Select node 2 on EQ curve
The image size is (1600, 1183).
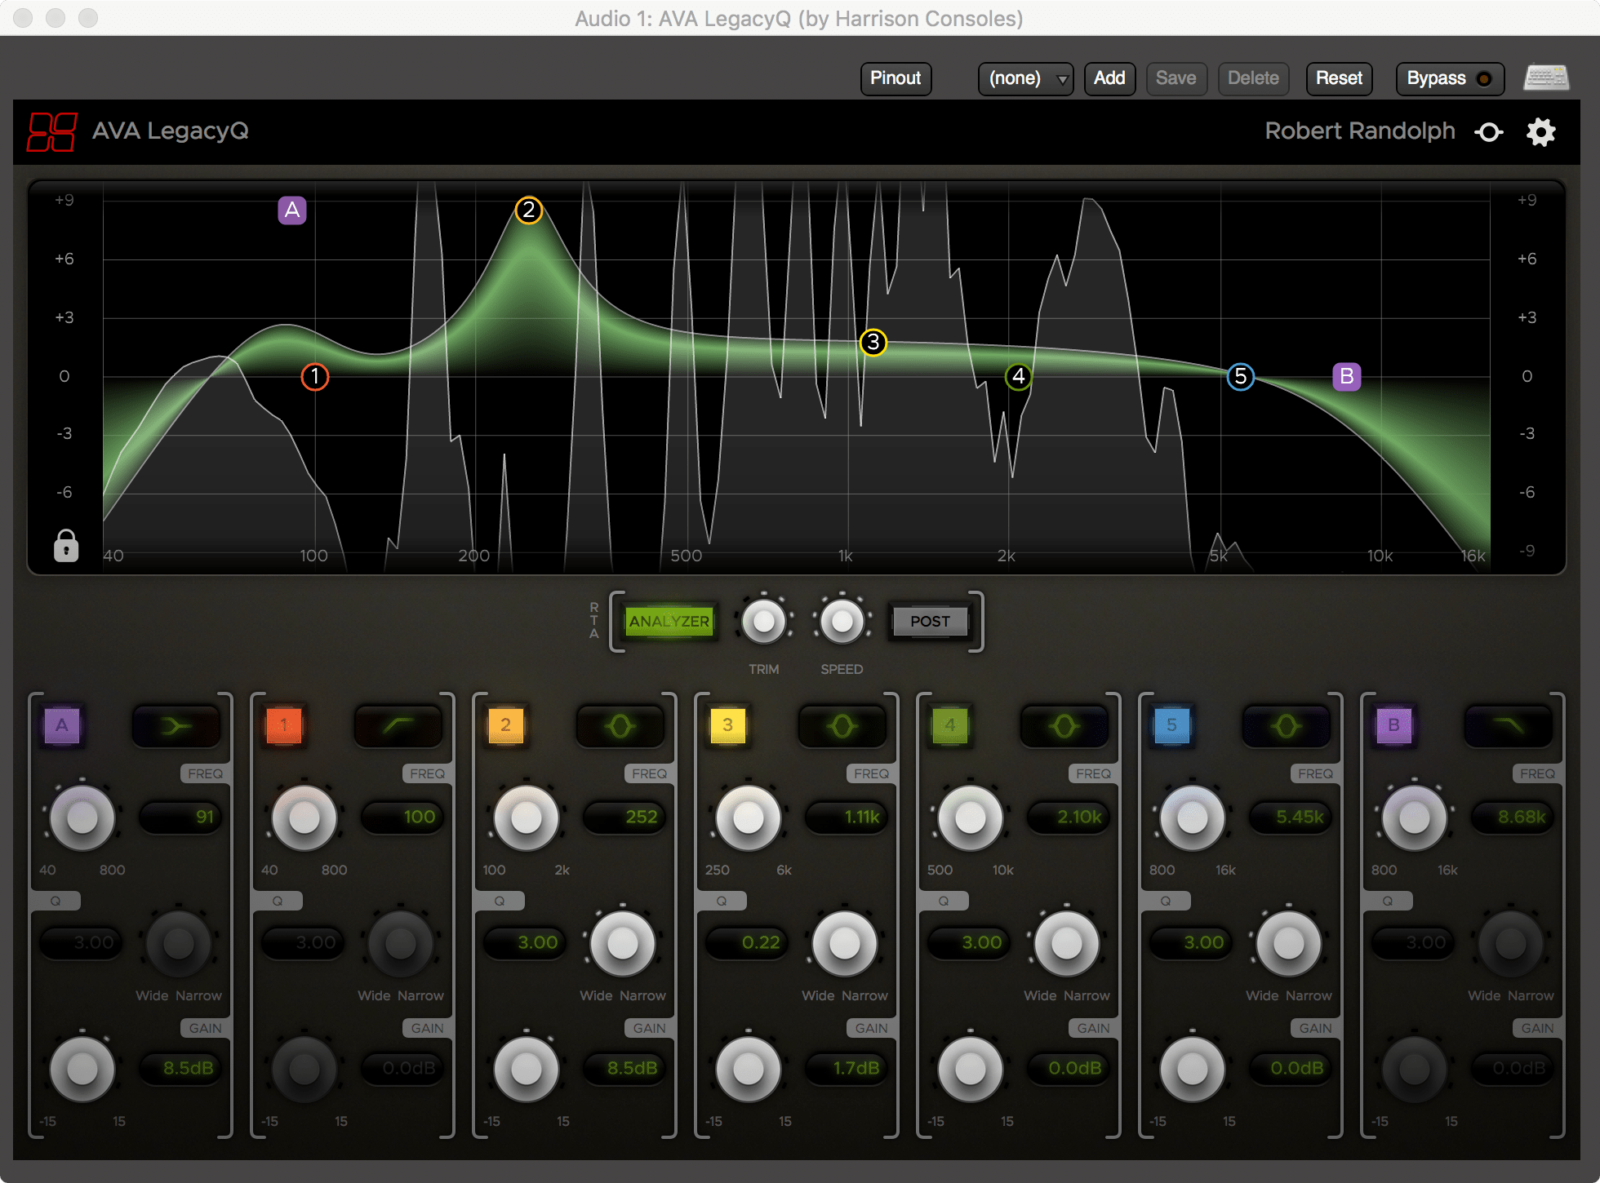[x=529, y=210]
